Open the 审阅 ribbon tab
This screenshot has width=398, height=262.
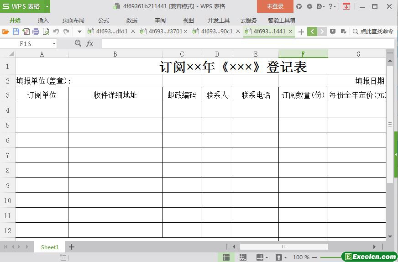click(x=160, y=20)
